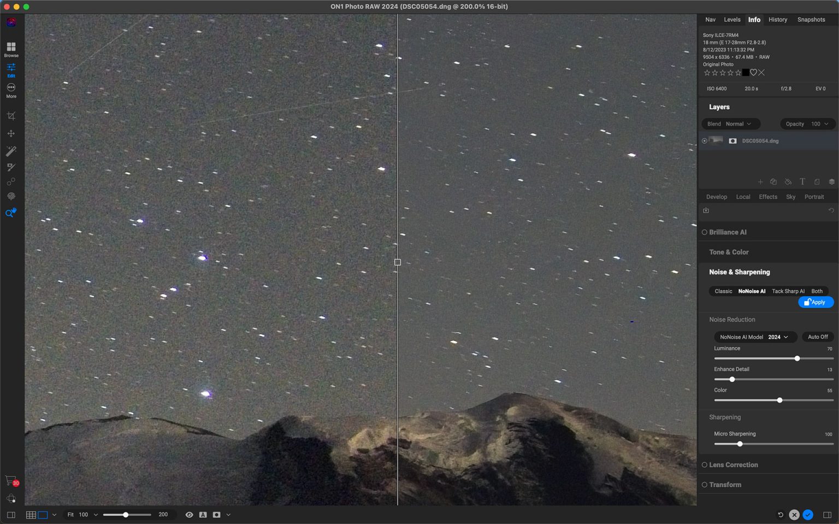Select the Blur tool
This screenshot has height=524, width=839.
point(11,181)
